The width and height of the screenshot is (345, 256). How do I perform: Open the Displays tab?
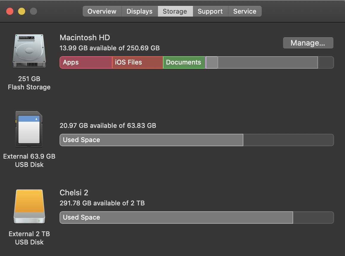point(139,11)
